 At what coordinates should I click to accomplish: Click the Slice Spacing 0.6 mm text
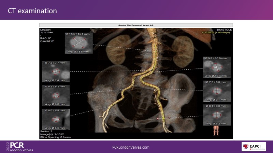pyautogui.click(x=55, y=137)
